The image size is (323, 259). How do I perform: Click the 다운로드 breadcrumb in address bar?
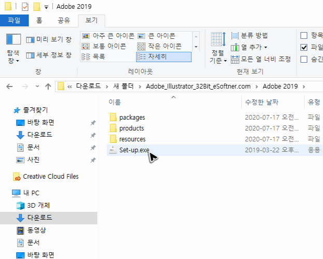pyautogui.click(x=88, y=86)
